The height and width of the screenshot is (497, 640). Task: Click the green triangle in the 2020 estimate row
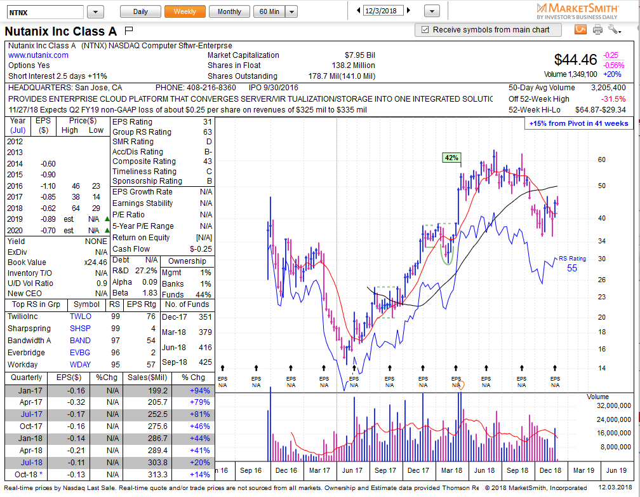tap(107, 230)
